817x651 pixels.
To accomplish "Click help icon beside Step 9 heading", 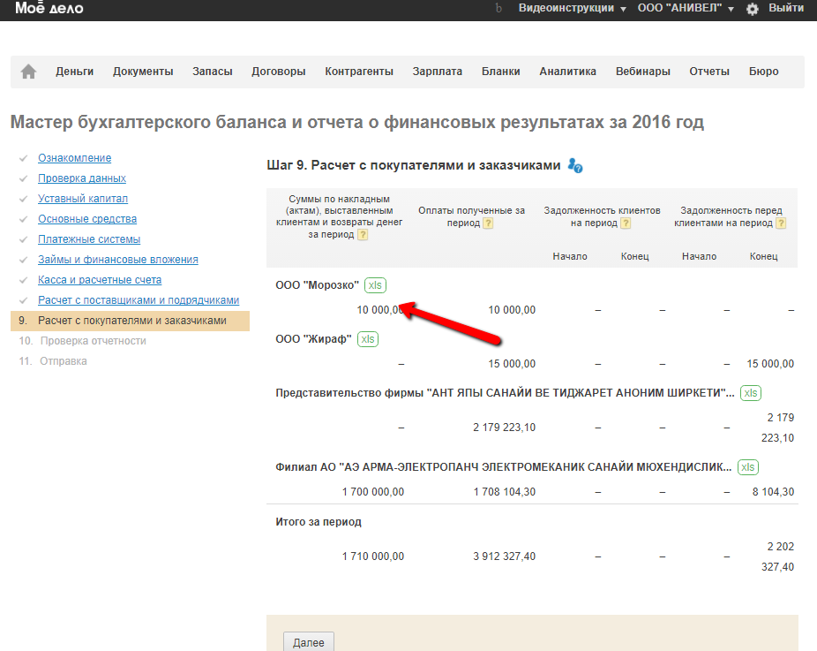I will click(575, 166).
